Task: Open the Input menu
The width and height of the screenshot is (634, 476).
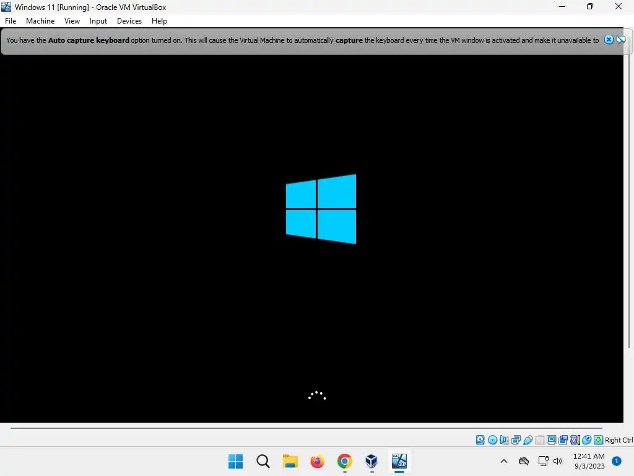Action: click(x=98, y=21)
